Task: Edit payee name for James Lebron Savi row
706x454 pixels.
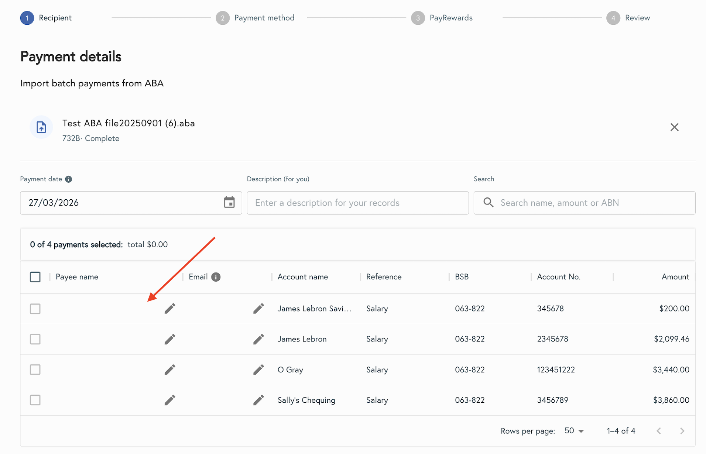Action: point(170,309)
